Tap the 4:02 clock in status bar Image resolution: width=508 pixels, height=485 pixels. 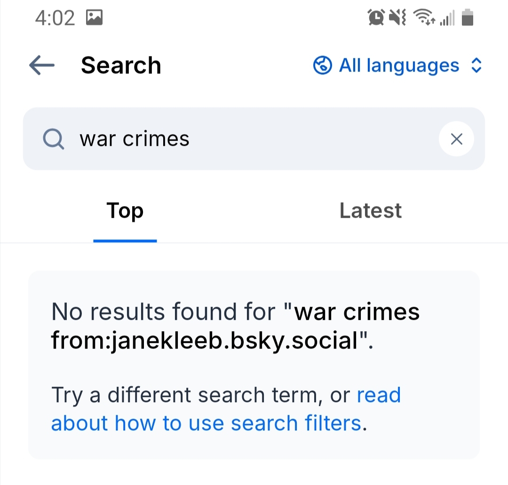[55, 18]
